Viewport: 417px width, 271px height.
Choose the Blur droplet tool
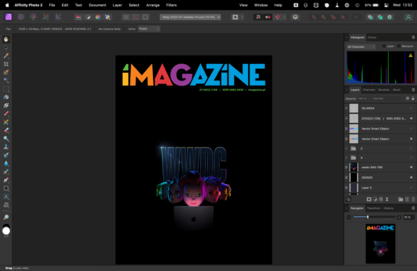pos(6,163)
